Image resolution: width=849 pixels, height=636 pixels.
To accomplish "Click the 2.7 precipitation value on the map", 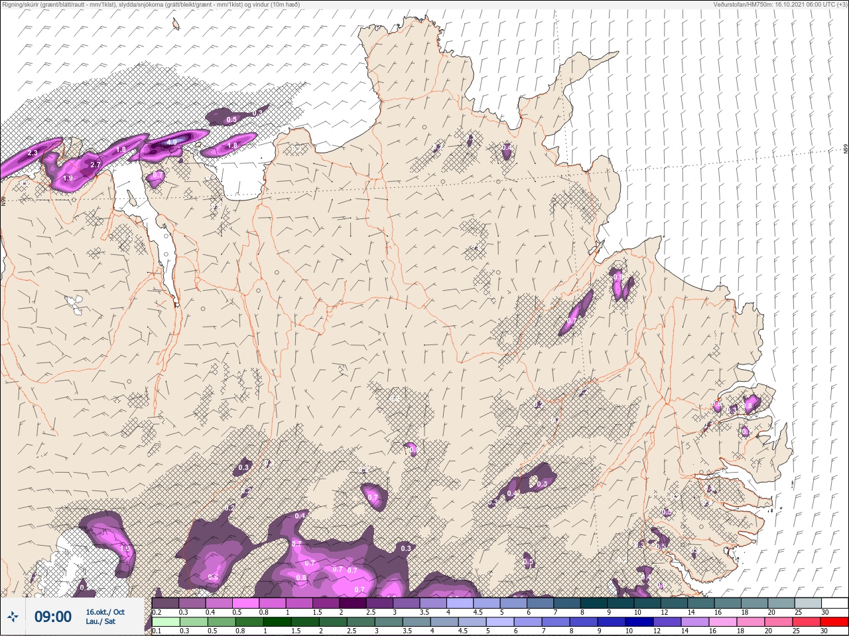I will (95, 165).
